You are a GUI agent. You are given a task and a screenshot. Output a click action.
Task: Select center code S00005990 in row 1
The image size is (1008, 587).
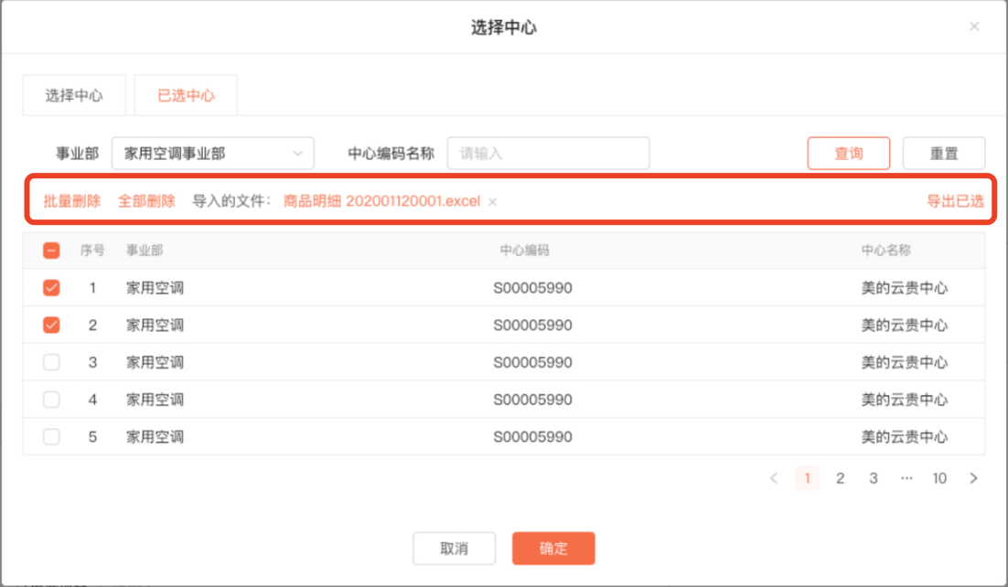[533, 288]
